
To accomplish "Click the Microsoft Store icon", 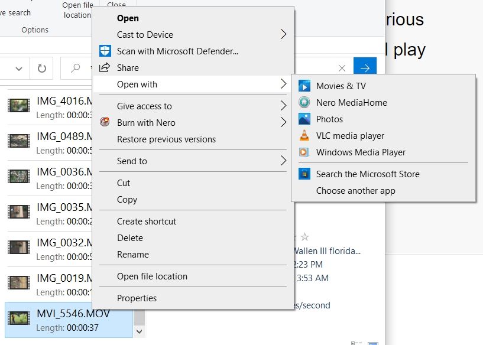I will click(x=304, y=174).
